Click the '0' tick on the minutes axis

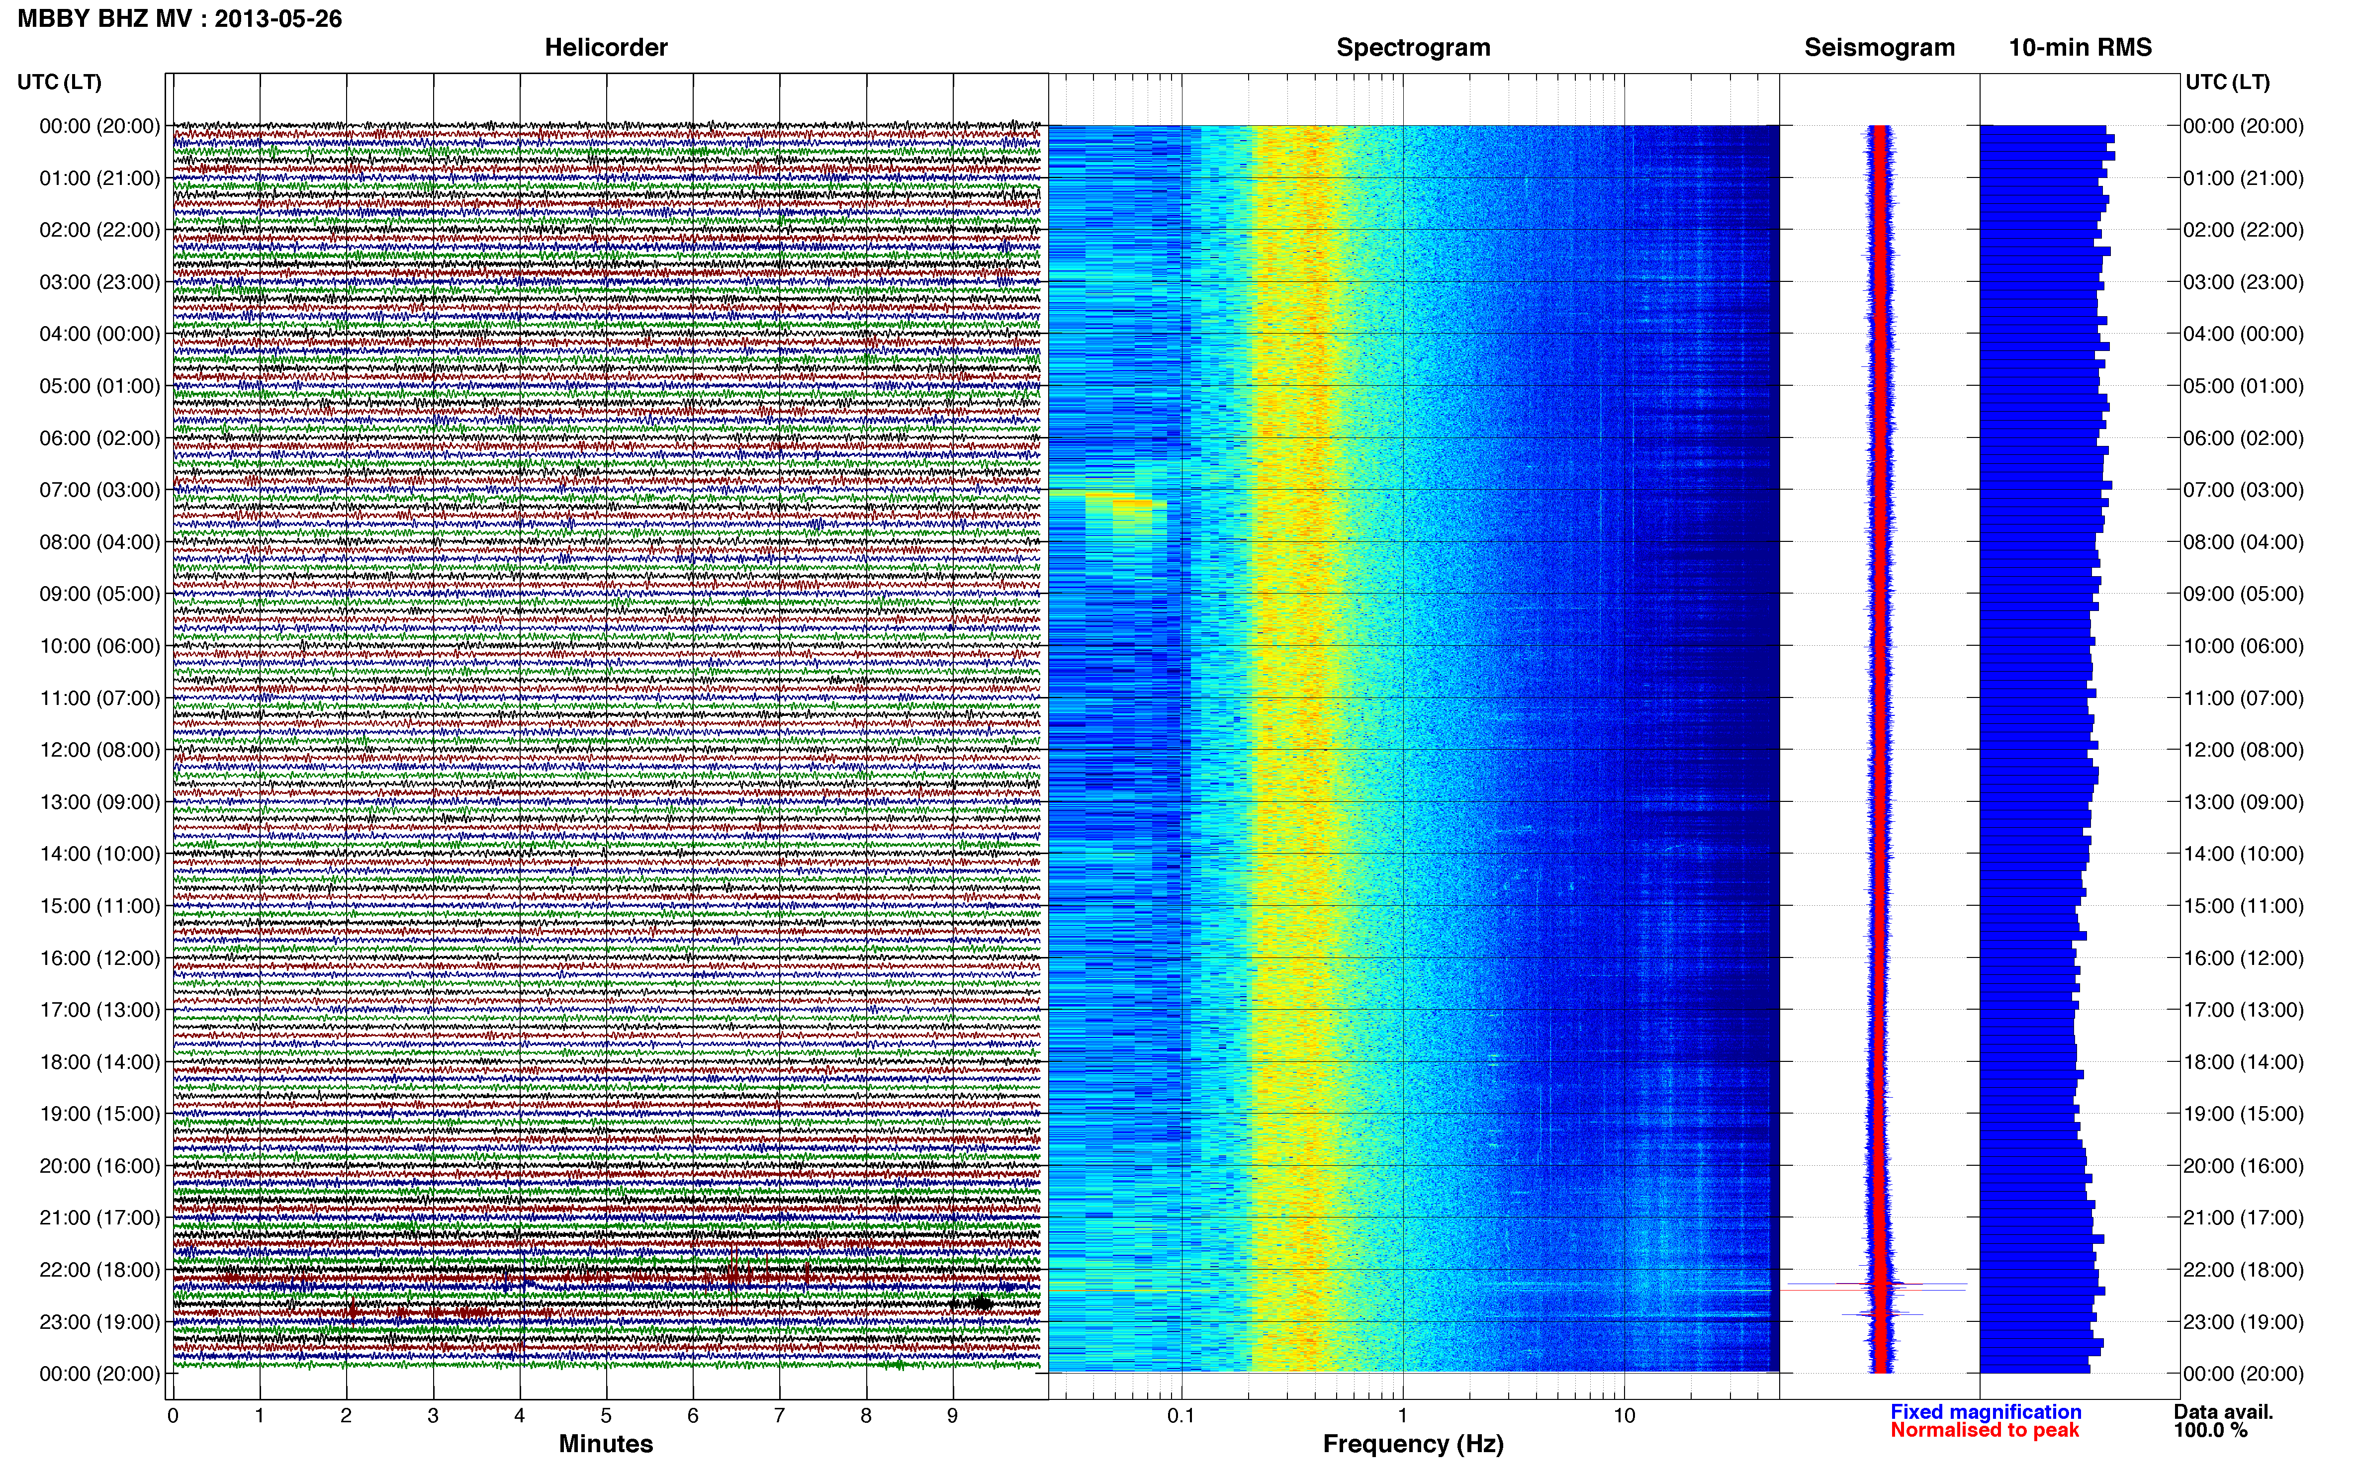pos(173,1415)
